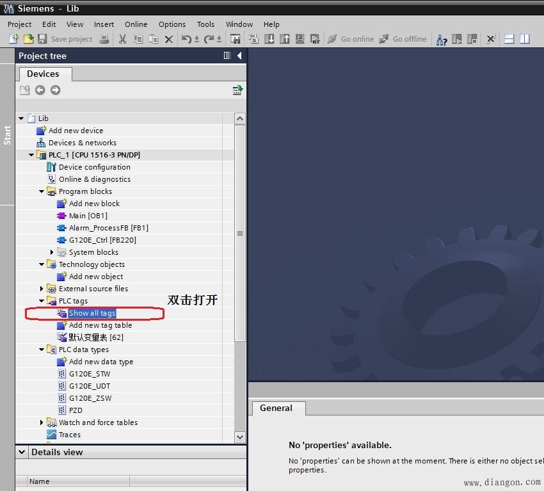Click the Start runtime on PC icon
This screenshot has width=544, height=491.
click(315, 39)
